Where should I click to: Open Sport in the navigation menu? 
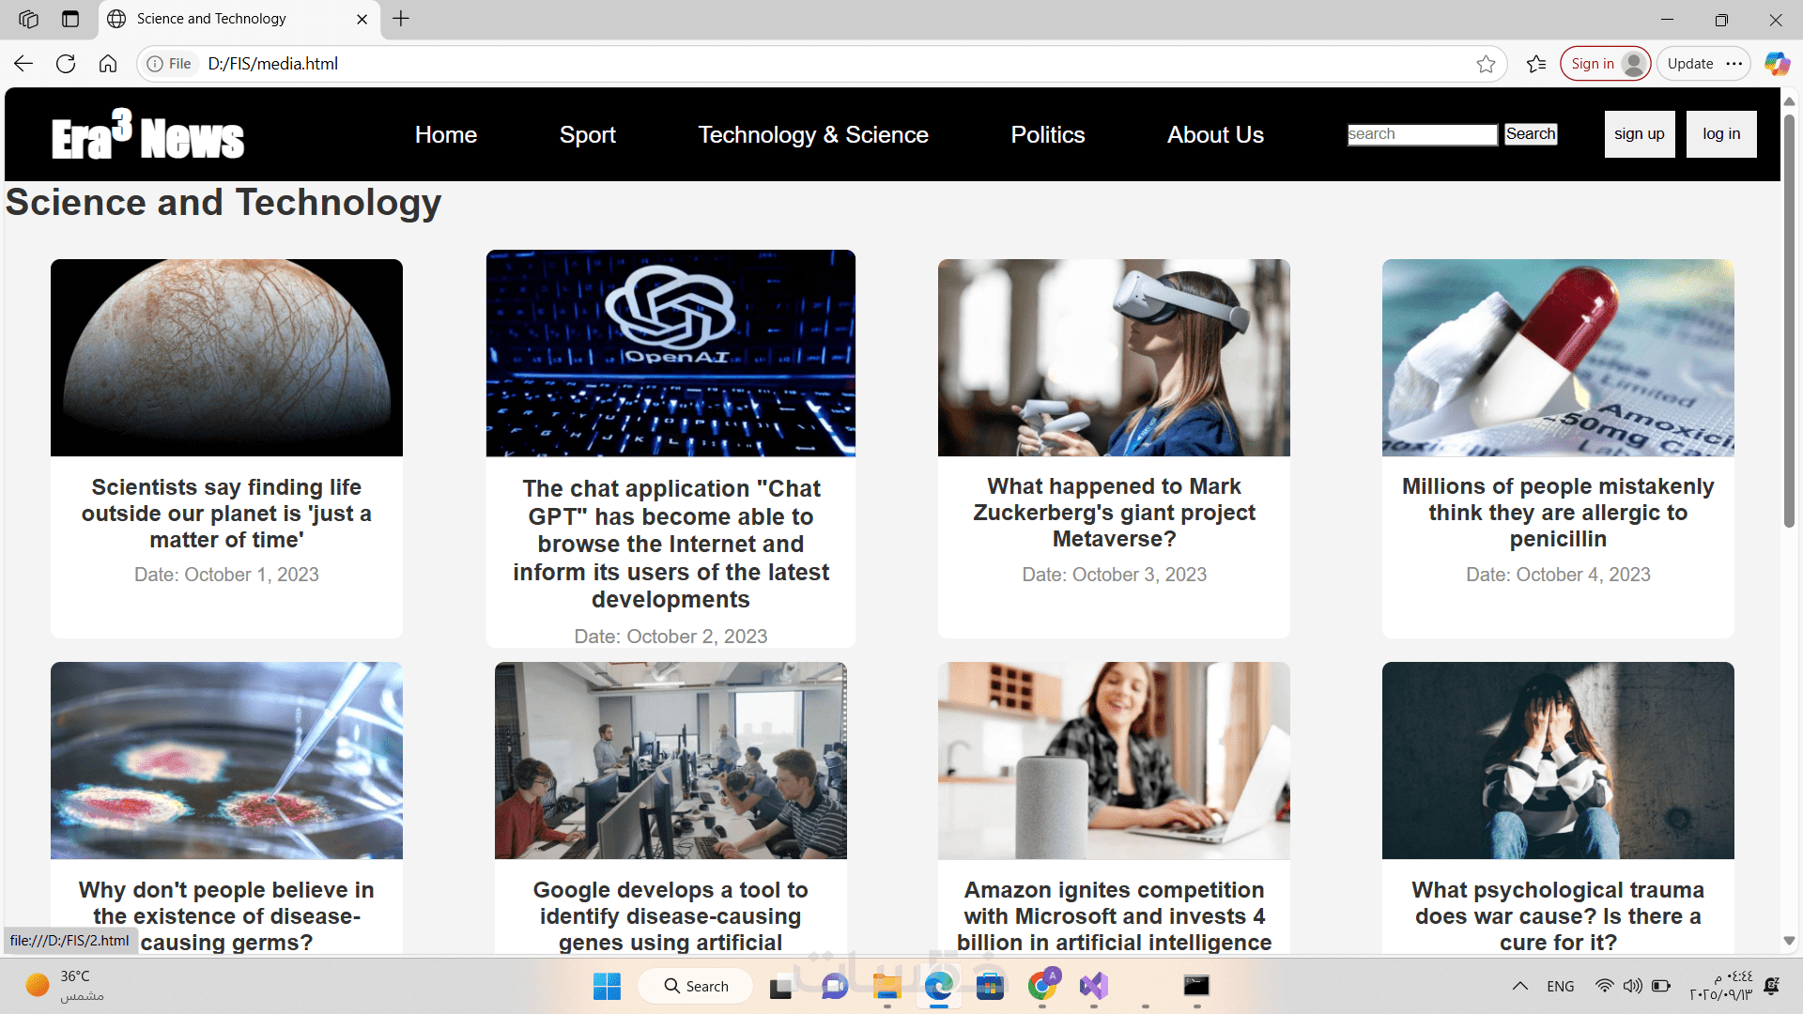587,134
